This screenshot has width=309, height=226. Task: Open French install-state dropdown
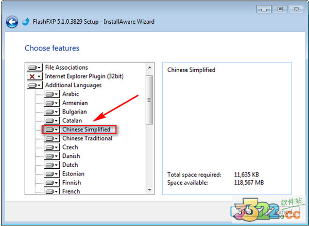click(52, 191)
